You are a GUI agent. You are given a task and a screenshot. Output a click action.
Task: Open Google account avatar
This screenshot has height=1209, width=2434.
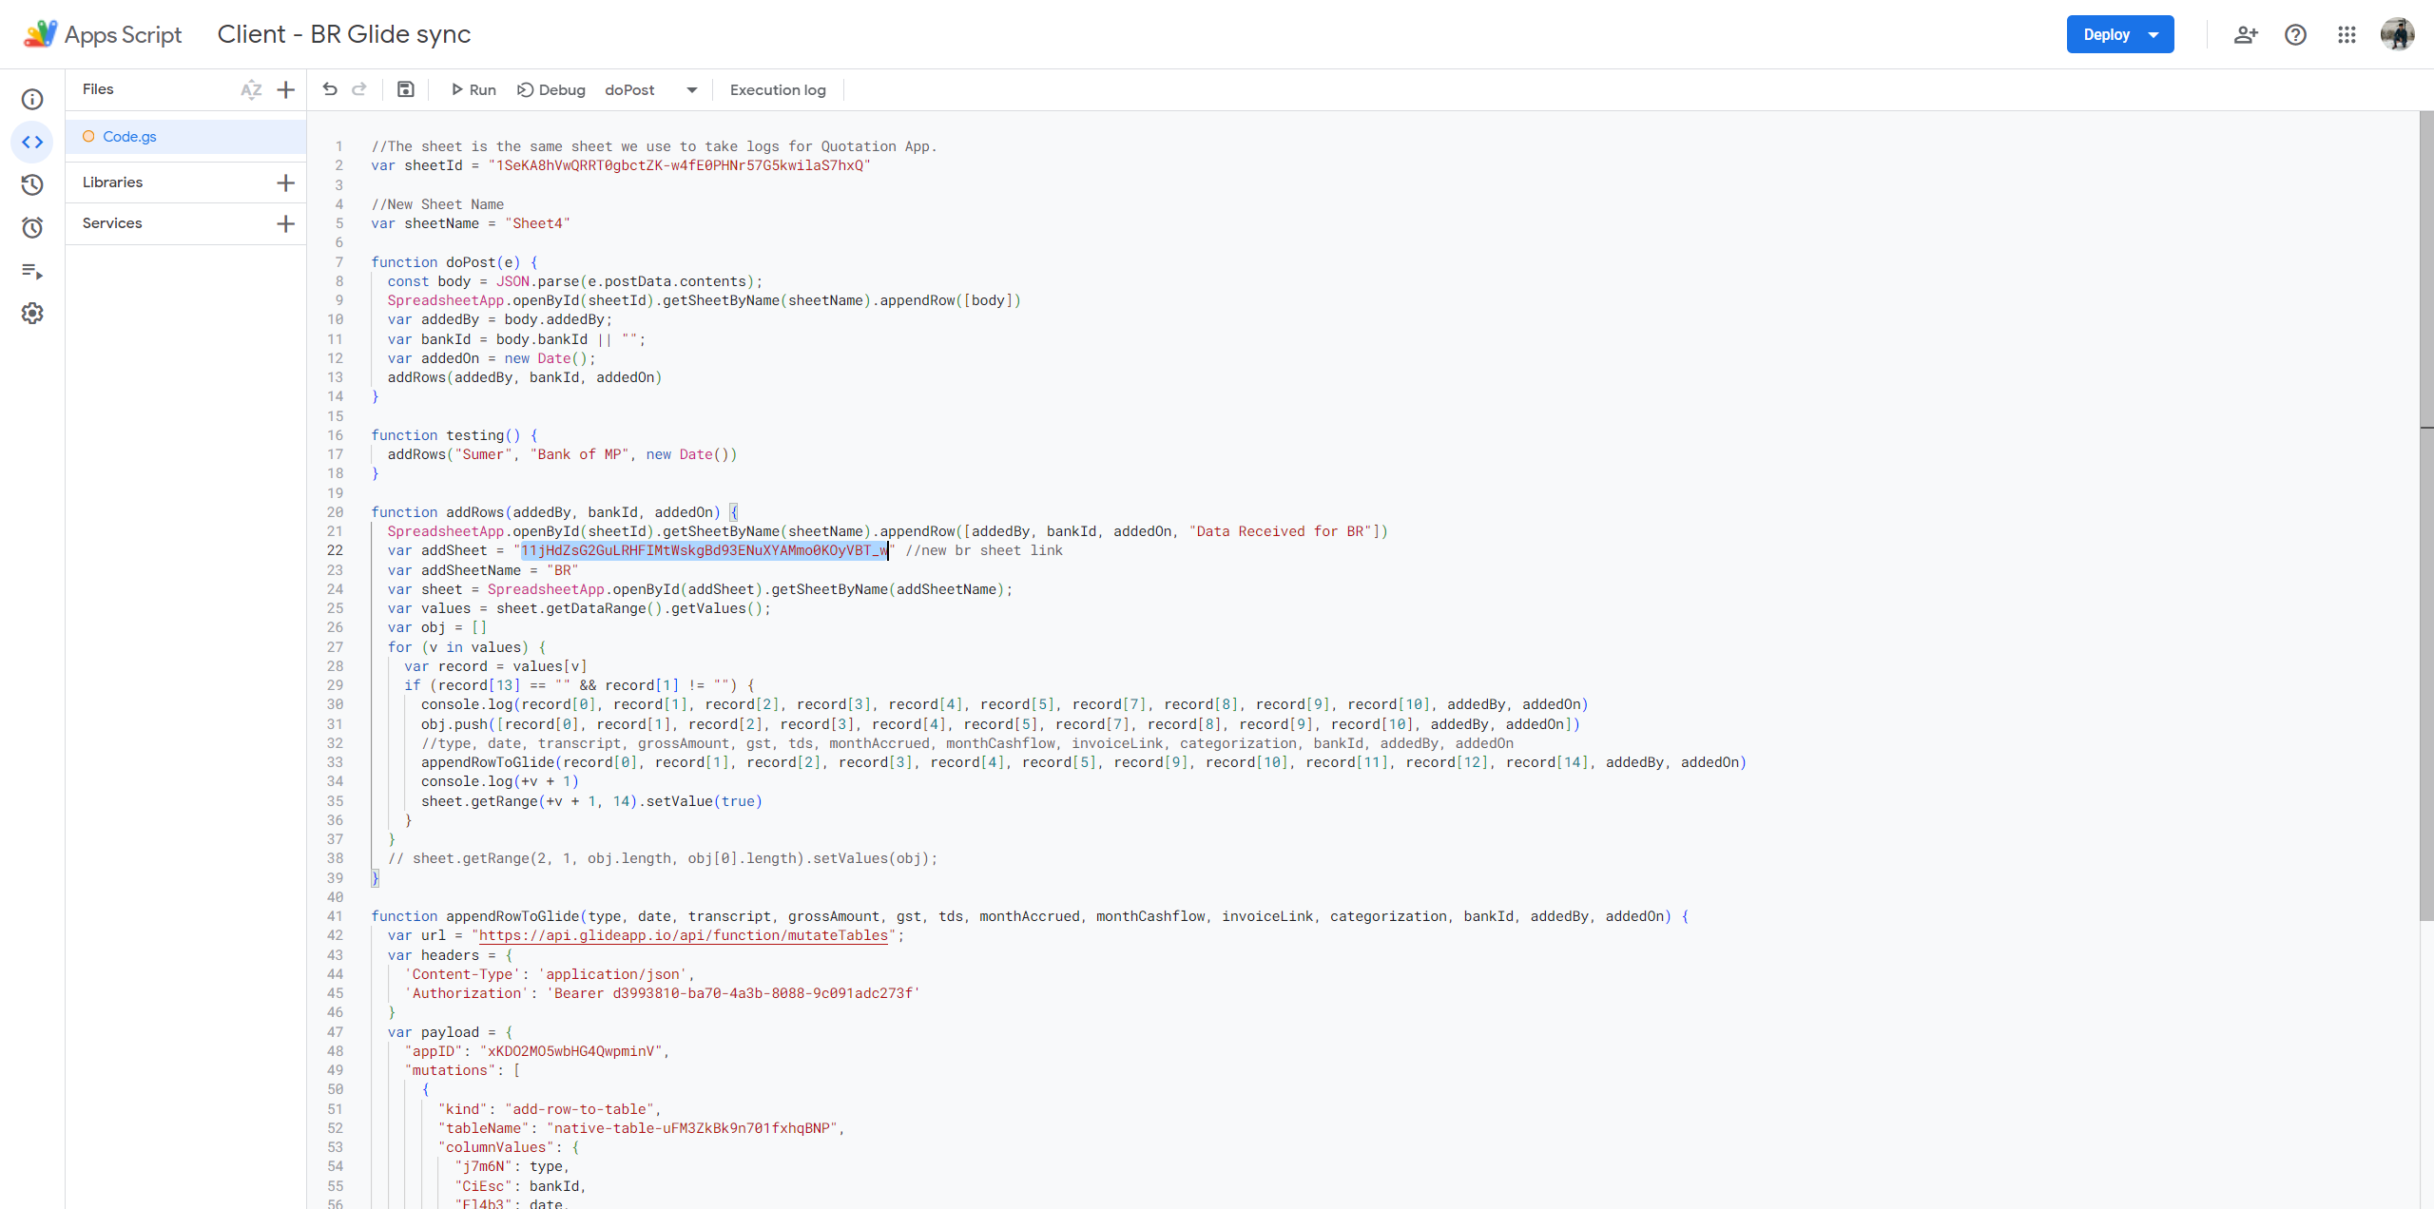pos(2397,34)
